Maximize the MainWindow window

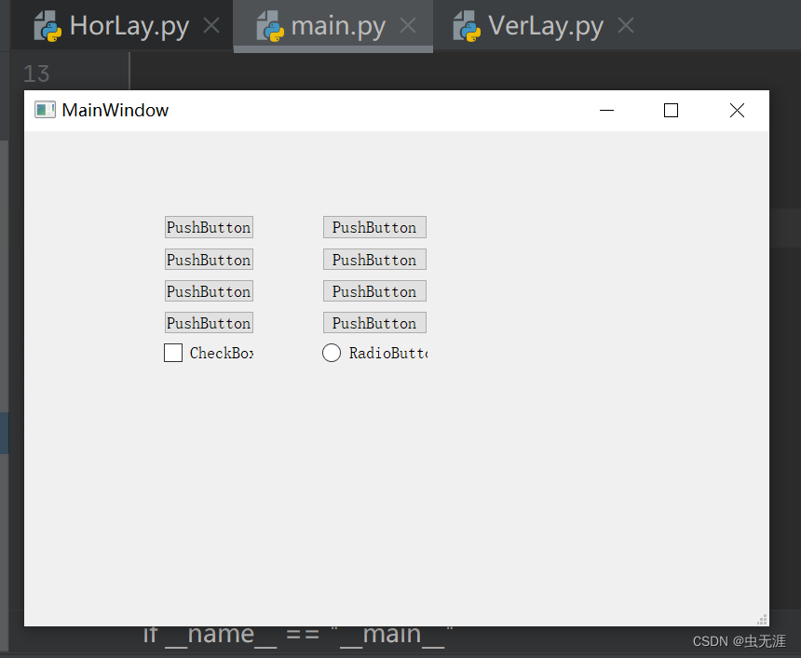(671, 110)
